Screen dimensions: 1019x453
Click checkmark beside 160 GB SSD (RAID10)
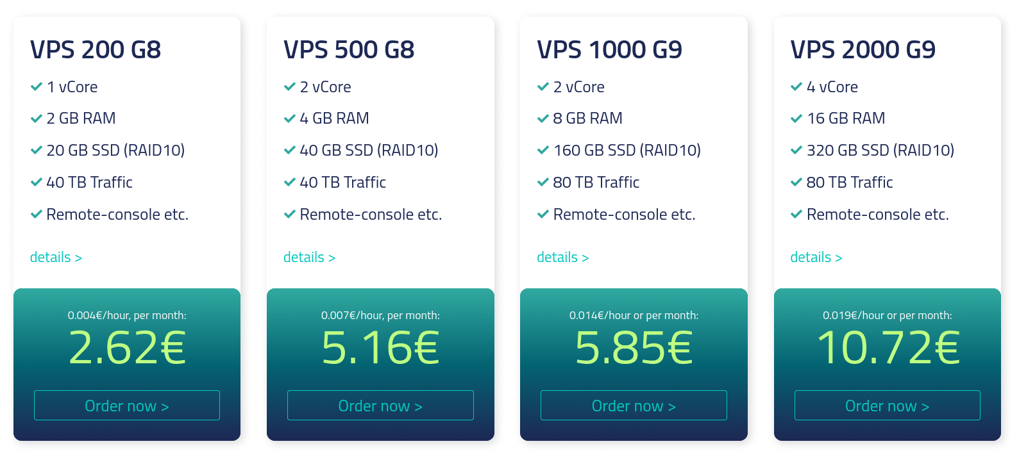(x=543, y=150)
